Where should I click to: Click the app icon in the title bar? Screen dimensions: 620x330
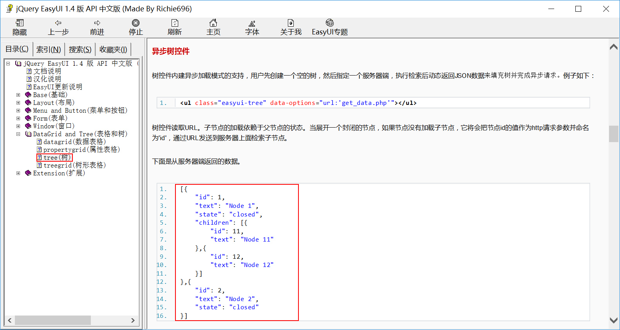9,9
